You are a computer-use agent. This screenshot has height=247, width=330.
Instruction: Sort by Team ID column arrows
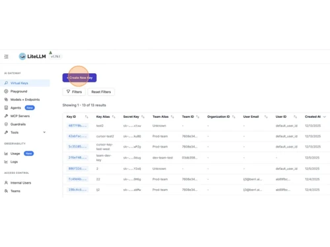tap(197, 117)
